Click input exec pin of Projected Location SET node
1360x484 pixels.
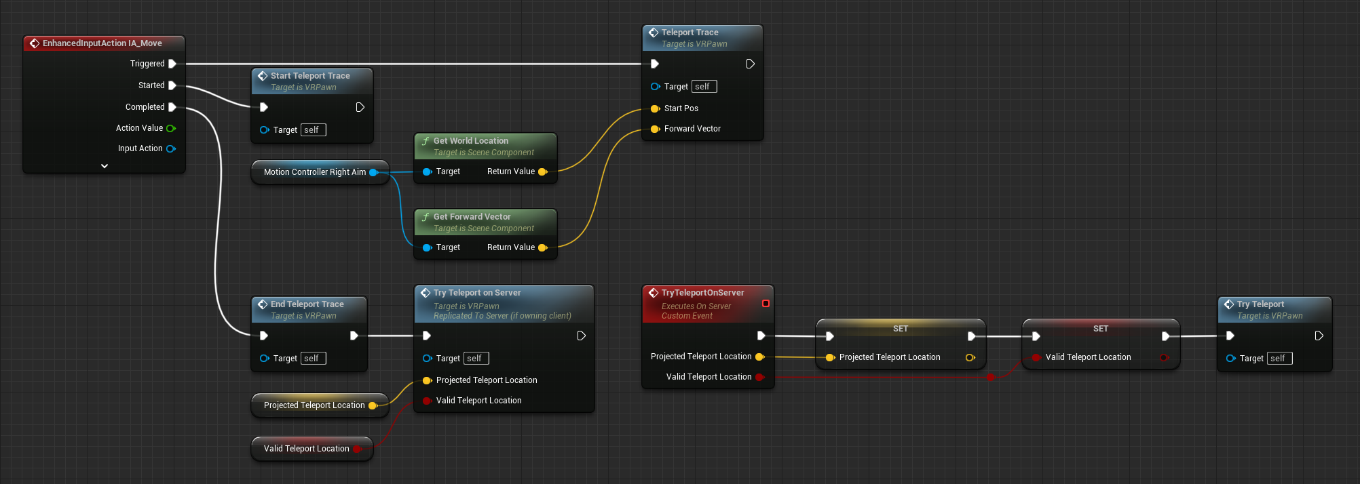[830, 336]
